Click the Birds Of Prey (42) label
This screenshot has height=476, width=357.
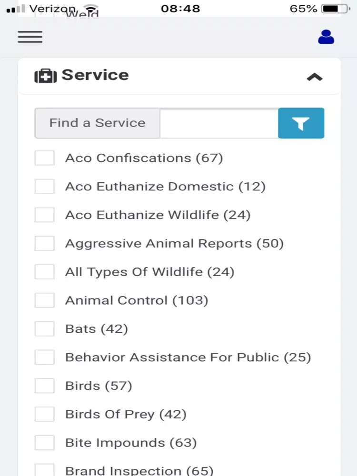click(126, 415)
